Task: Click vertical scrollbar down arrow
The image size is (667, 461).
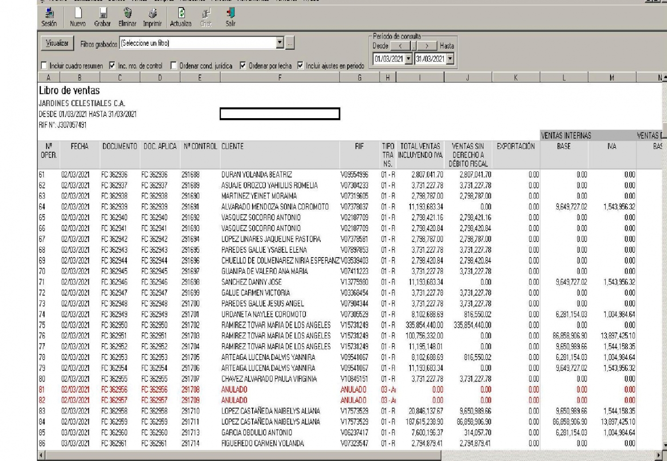Action: 664,445
